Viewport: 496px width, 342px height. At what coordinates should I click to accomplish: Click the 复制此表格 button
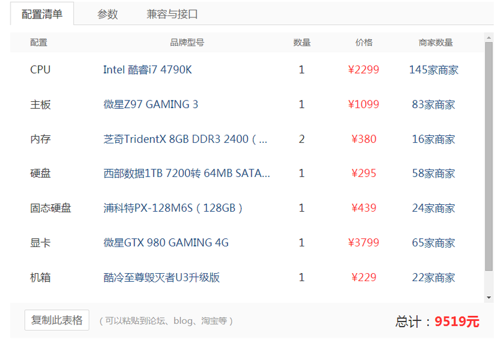point(56,320)
